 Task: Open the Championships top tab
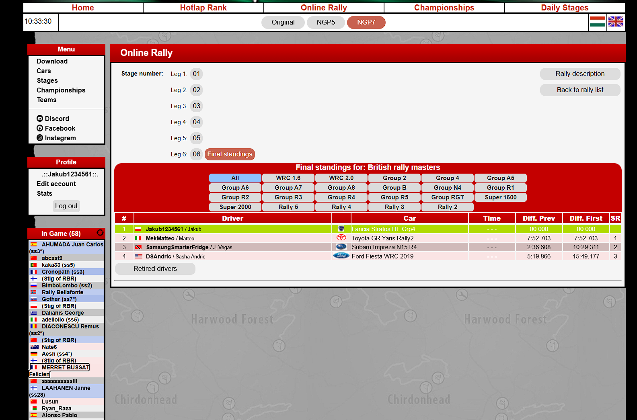pyautogui.click(x=444, y=8)
